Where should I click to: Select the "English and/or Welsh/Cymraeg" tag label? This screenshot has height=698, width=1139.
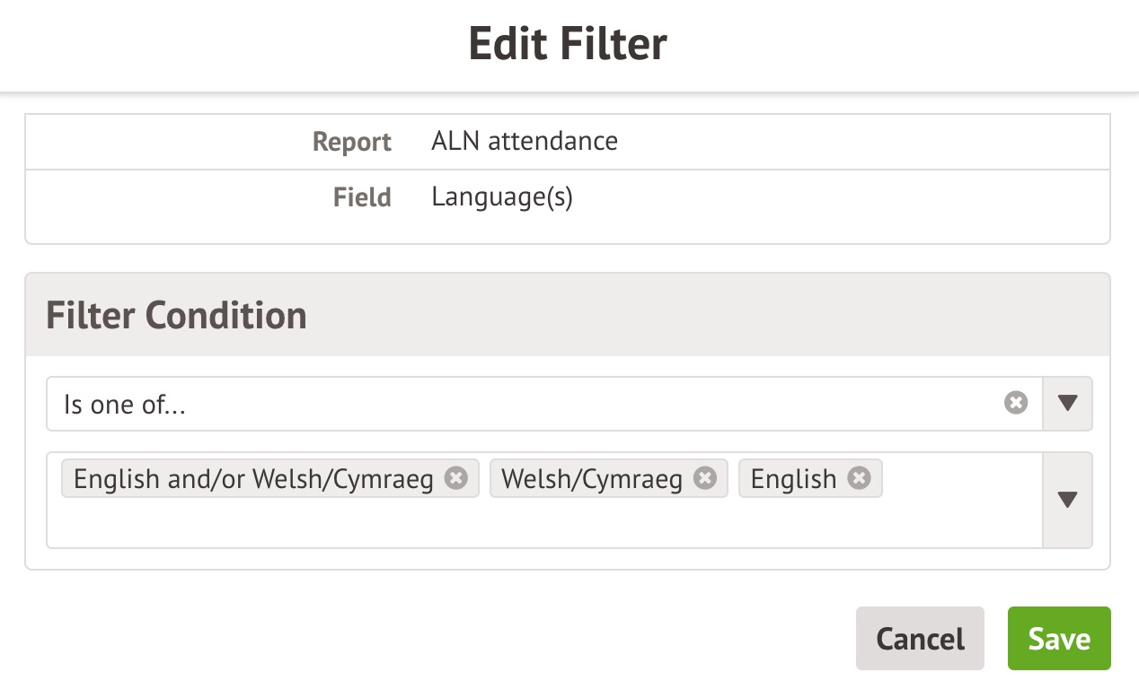click(253, 479)
